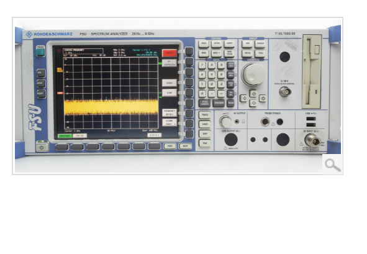Click the STOP softkey on screen
367x254 pixels.
click(170, 93)
